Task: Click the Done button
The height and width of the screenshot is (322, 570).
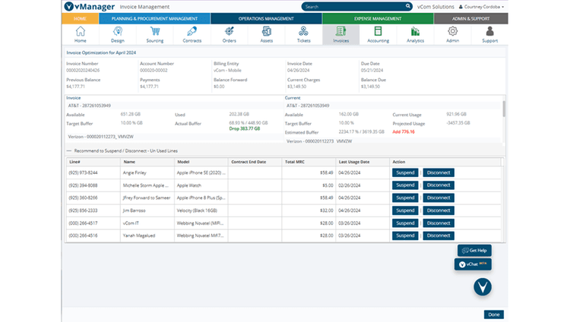Action: click(494, 314)
